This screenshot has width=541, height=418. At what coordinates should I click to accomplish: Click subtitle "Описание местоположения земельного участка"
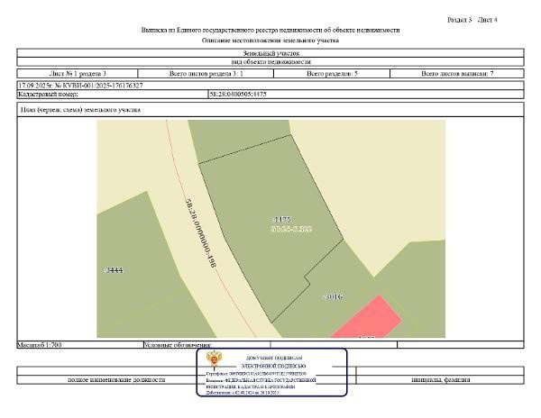tap(270, 41)
